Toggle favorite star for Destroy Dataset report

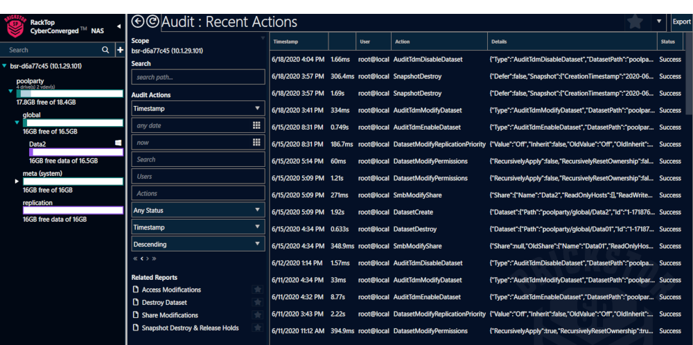(258, 303)
